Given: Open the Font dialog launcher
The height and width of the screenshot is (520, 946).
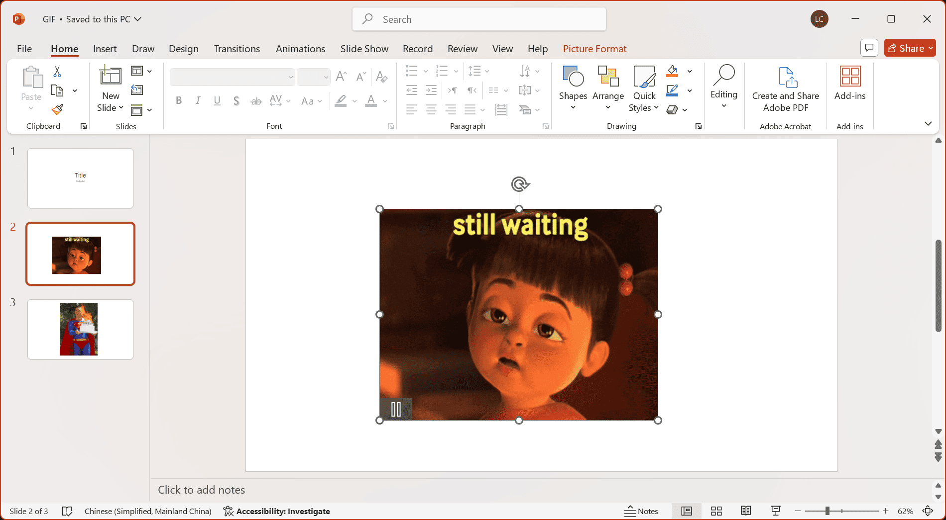Looking at the screenshot, I should tap(391, 126).
